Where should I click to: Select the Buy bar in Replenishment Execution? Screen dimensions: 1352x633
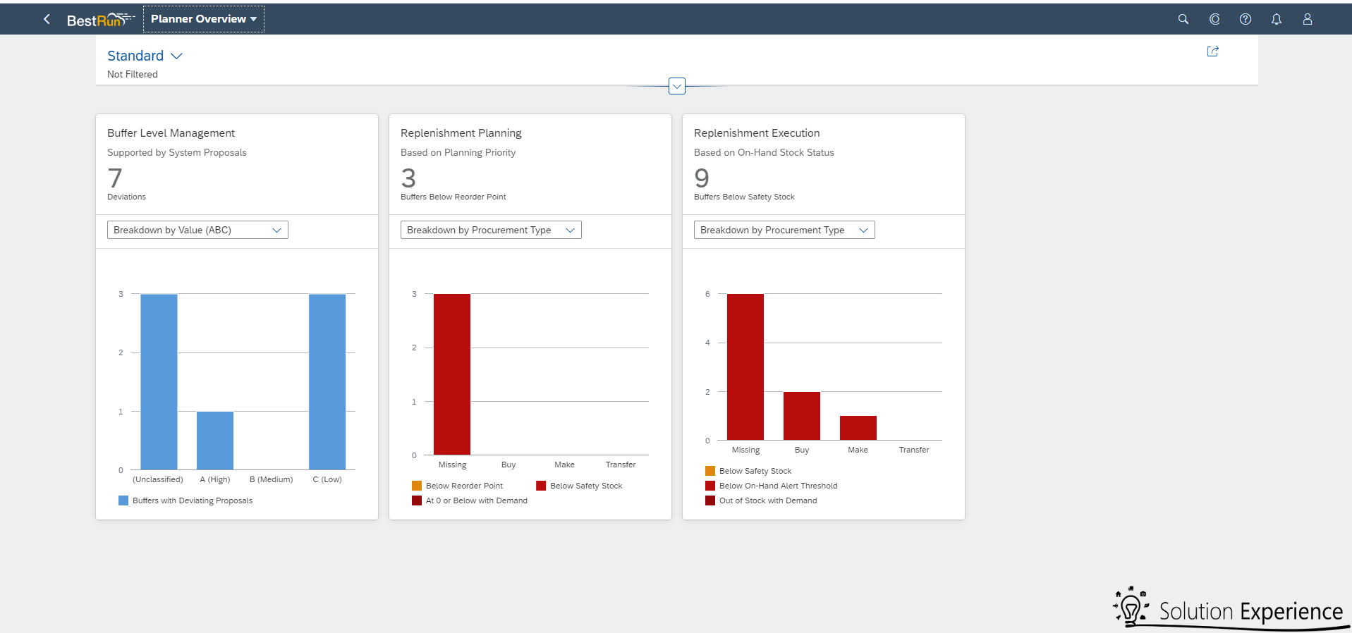tap(801, 416)
